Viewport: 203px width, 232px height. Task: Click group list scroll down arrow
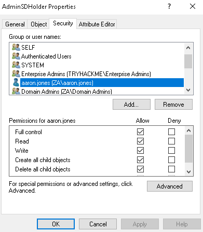click(x=188, y=90)
